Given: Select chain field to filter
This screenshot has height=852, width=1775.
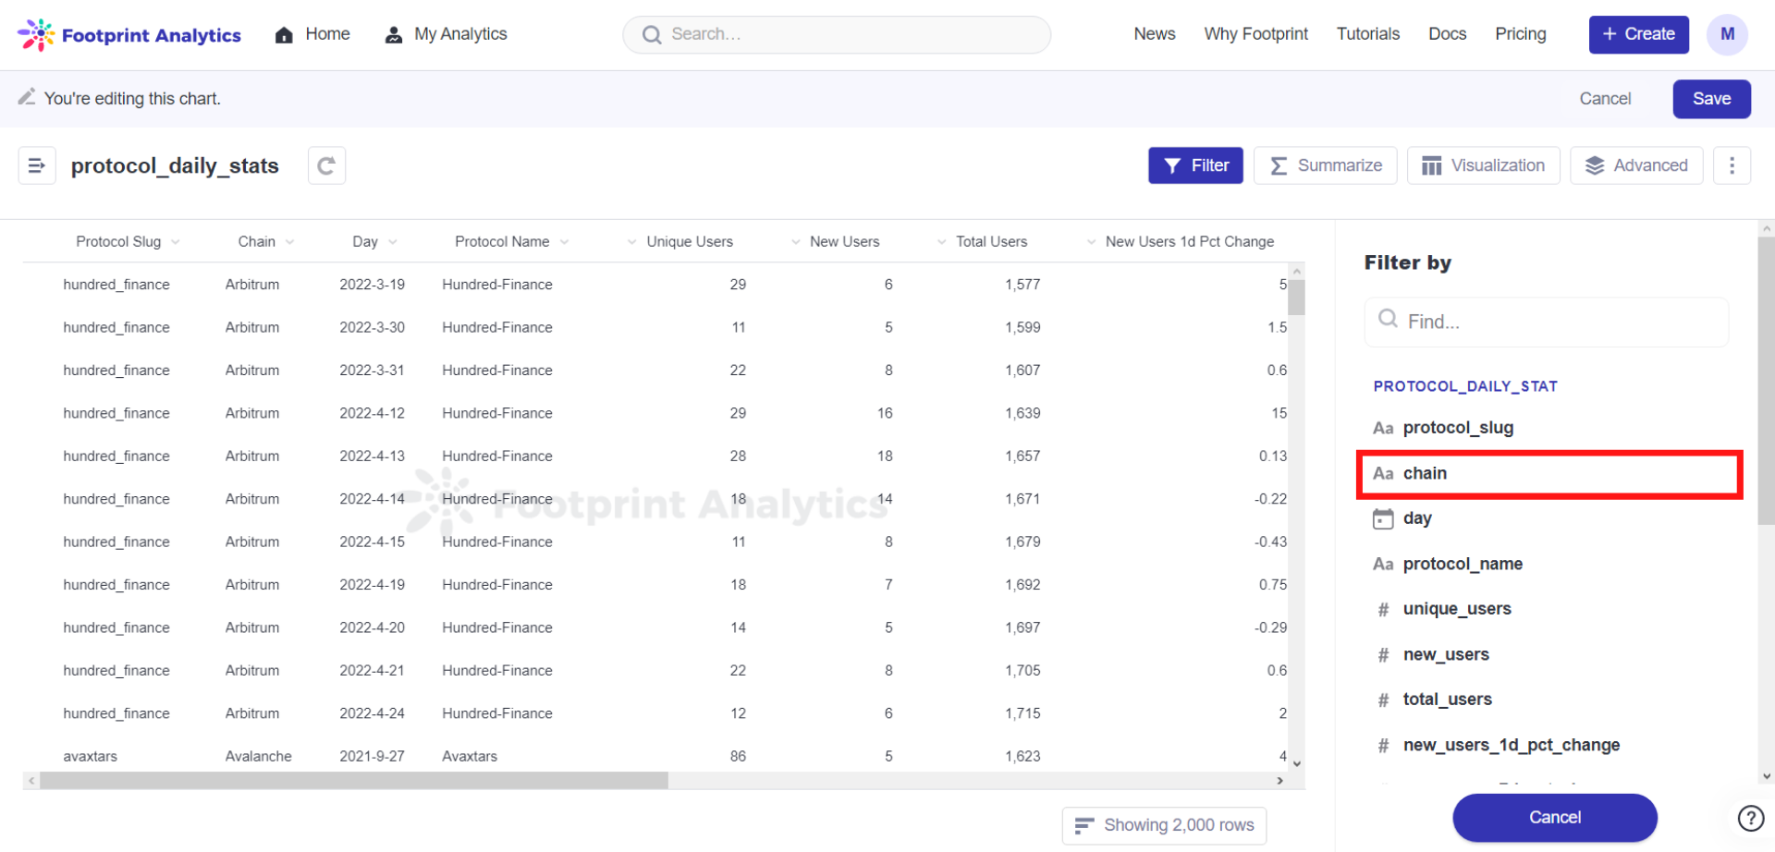Looking at the screenshot, I should 1549,474.
